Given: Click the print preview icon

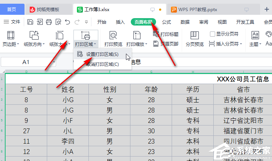Looking at the screenshot, I should [113, 36].
